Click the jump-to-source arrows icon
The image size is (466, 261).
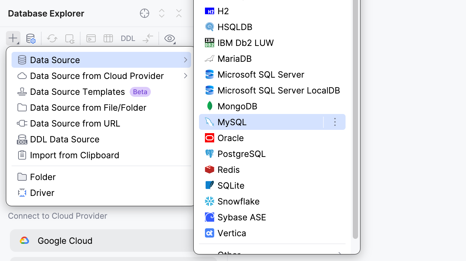[148, 38]
